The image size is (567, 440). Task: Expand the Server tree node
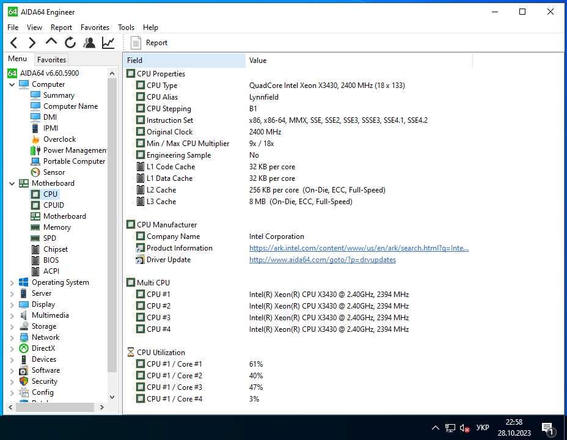point(12,293)
